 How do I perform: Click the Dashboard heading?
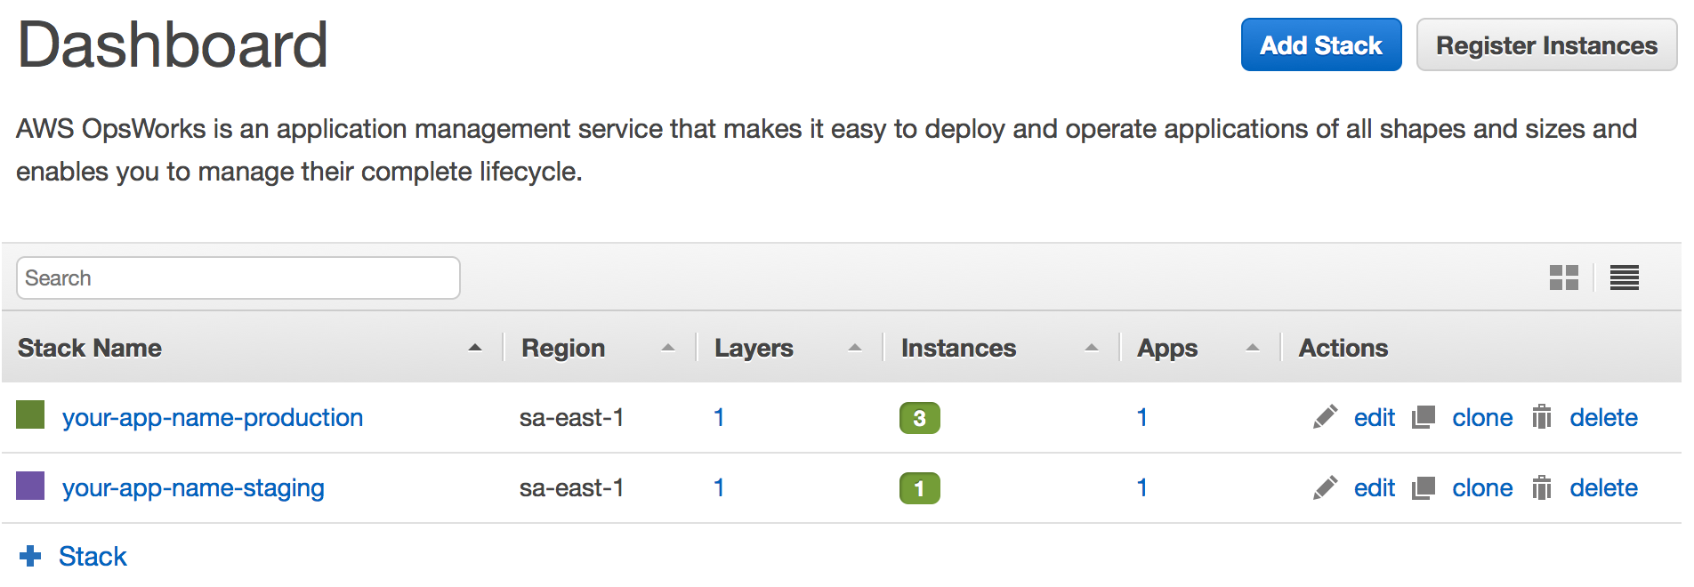click(173, 44)
